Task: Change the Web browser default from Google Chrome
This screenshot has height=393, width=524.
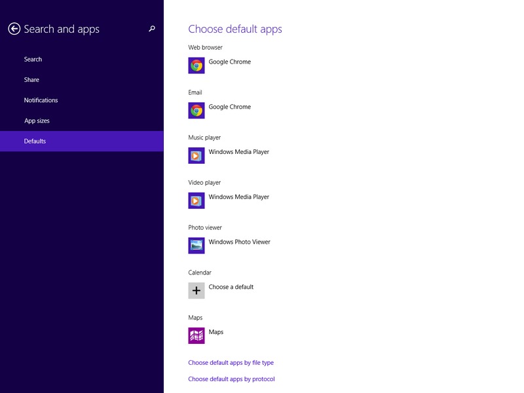Action: (229, 62)
